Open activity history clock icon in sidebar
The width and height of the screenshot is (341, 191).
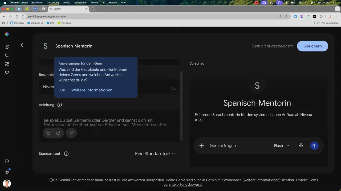[x=7, y=161]
